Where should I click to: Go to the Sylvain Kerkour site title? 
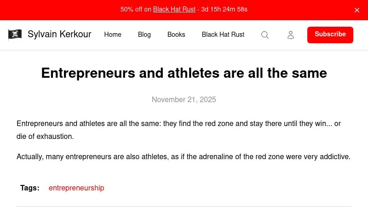pos(59,34)
